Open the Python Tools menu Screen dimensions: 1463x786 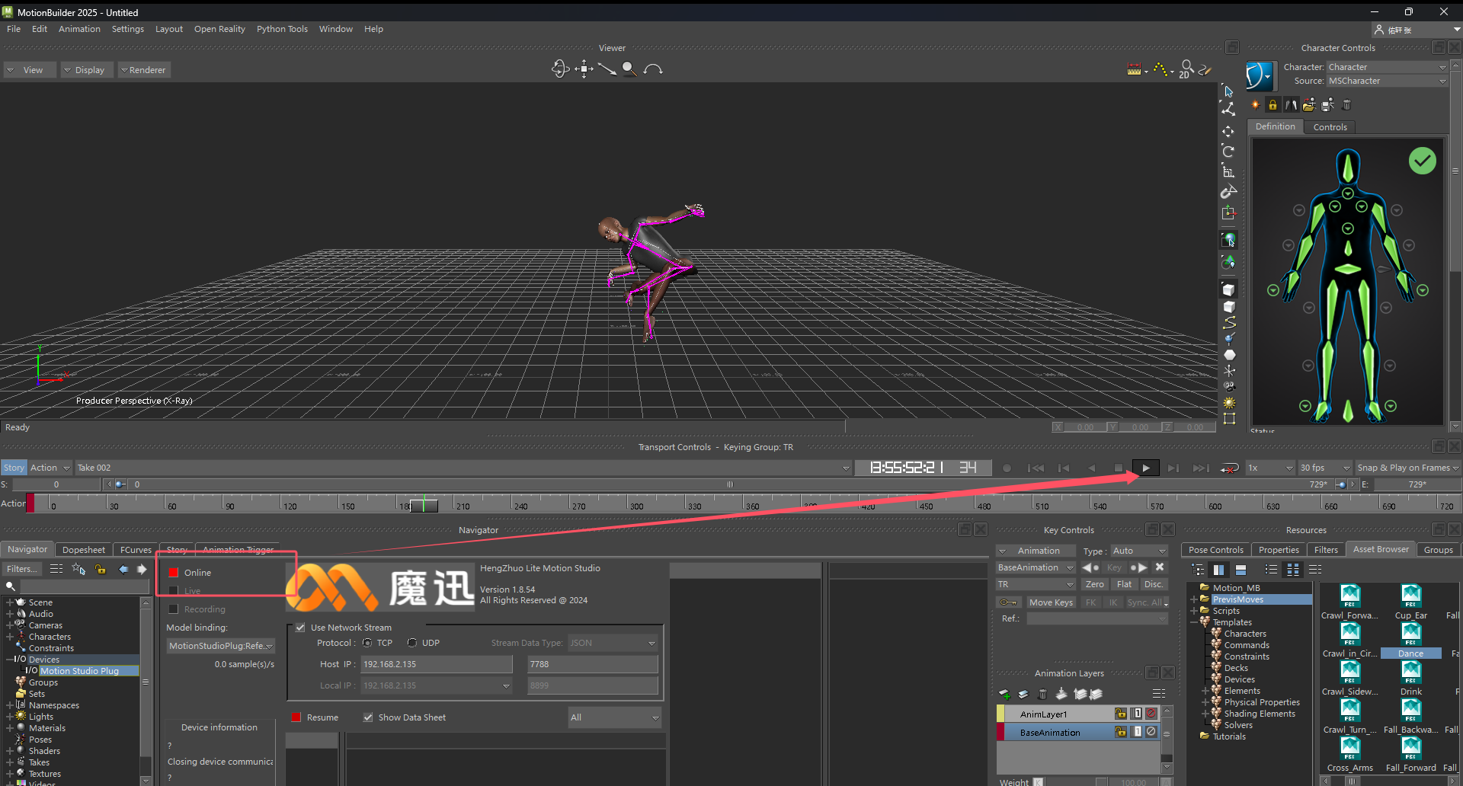(282, 29)
